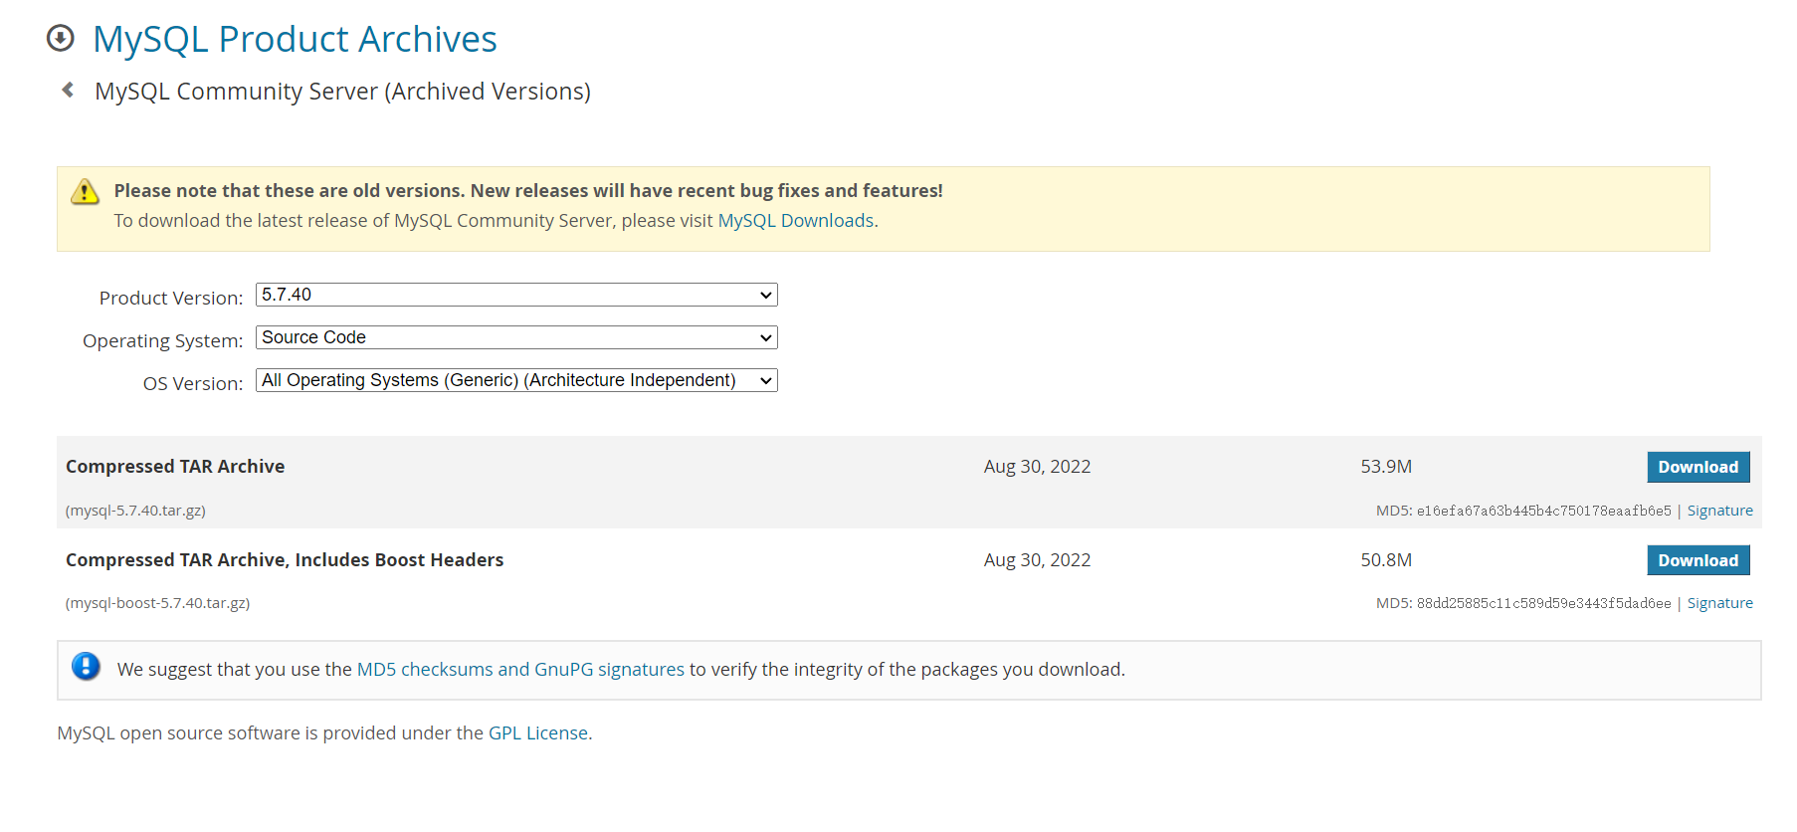This screenshot has height=832, width=1797.
Task: Click the Compressed TAR Archive title text
Action: pyautogui.click(x=175, y=467)
